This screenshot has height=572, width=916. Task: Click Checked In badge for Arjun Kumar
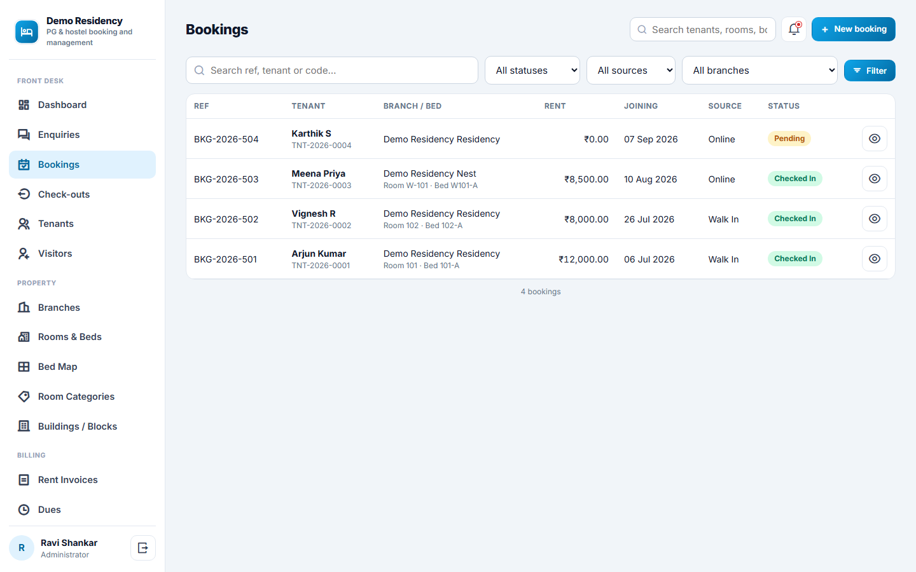click(795, 259)
